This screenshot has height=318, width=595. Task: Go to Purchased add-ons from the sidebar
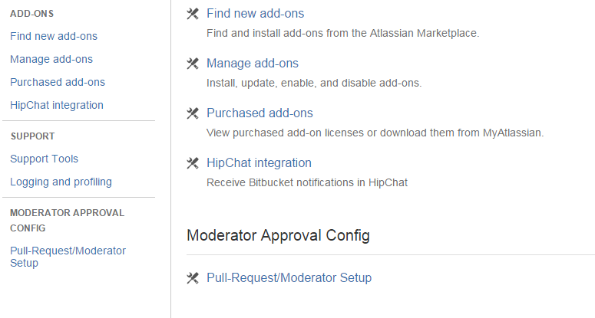pyautogui.click(x=58, y=82)
